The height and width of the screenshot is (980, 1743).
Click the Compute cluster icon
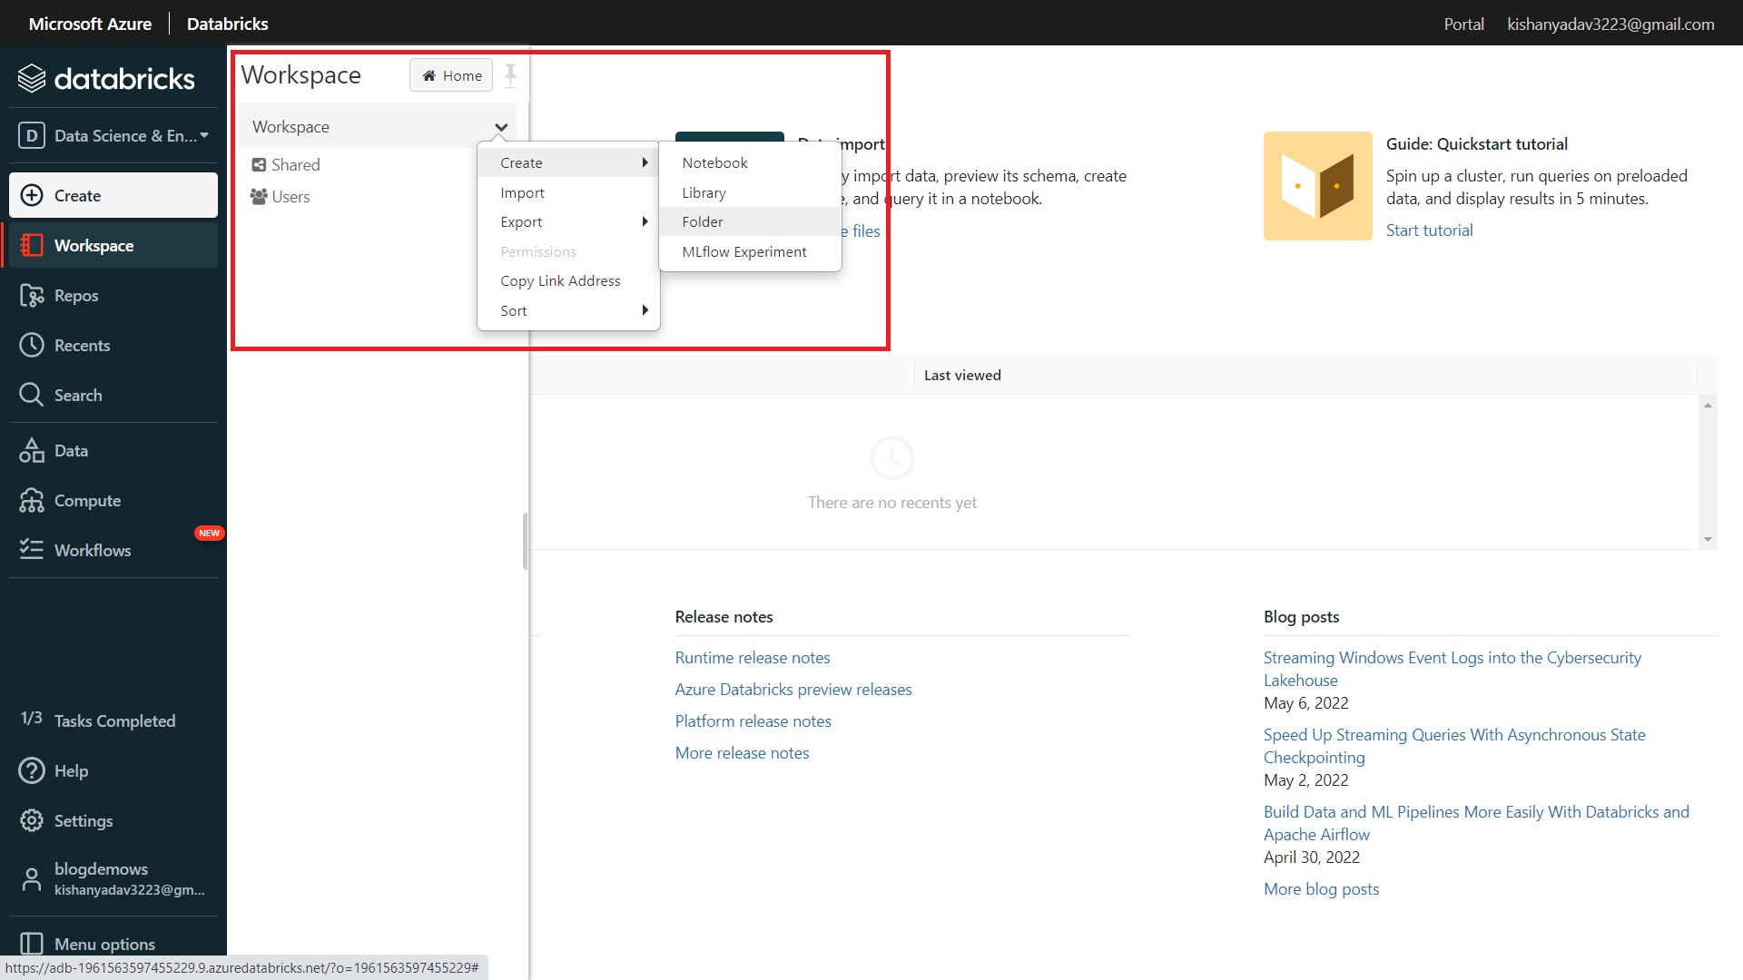pos(32,500)
